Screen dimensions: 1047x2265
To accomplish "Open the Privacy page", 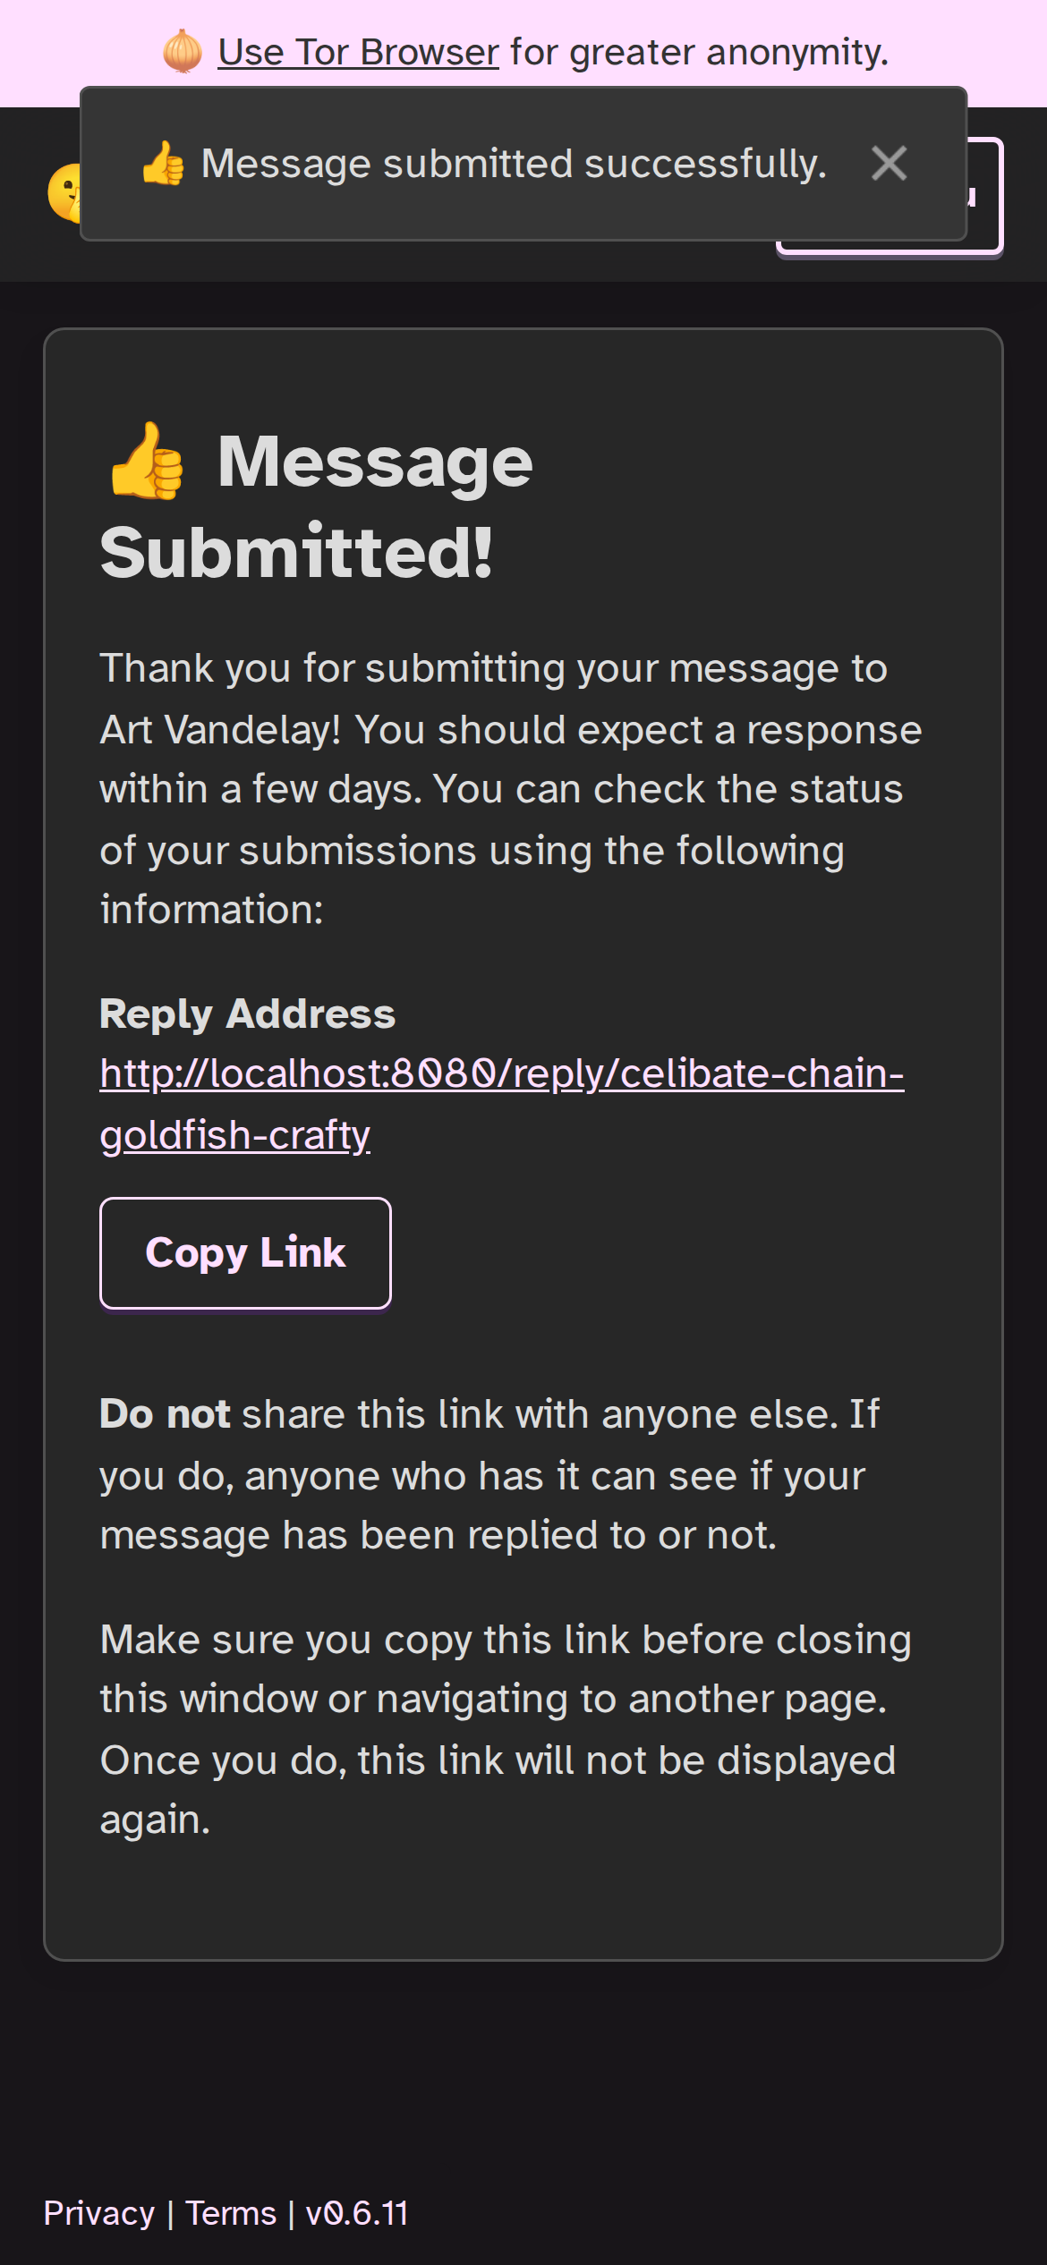I will (98, 2211).
